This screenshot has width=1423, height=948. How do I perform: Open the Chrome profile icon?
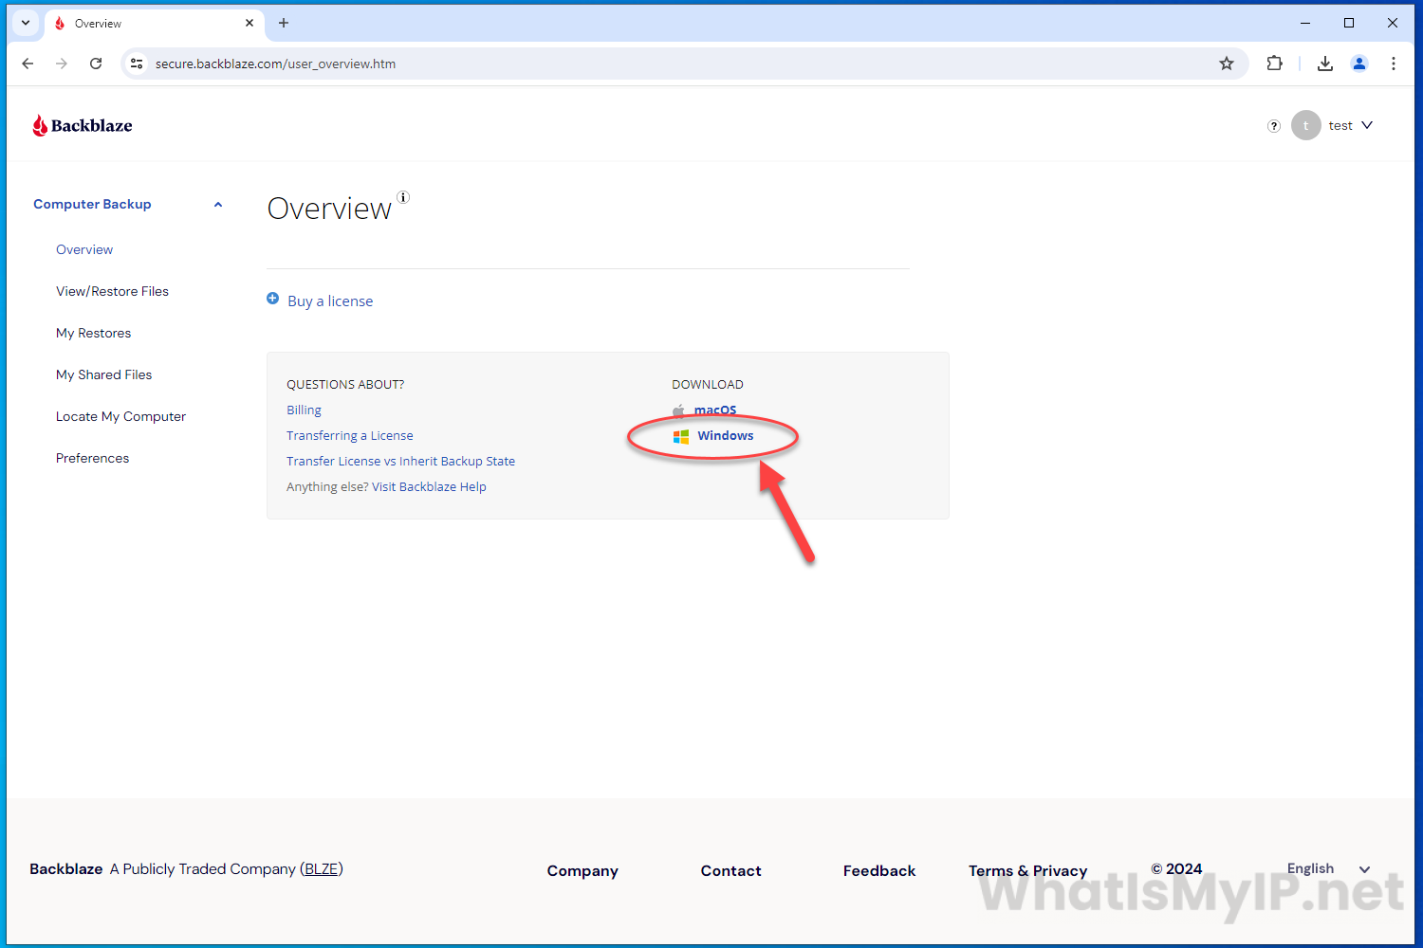1359,64
